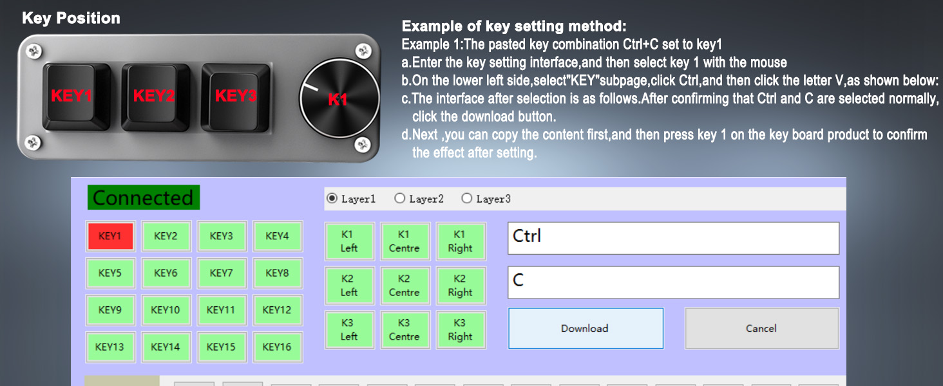Image resolution: width=943 pixels, height=386 pixels.
Task: Click physical KEY1 keycap in photo
Action: 78,97
